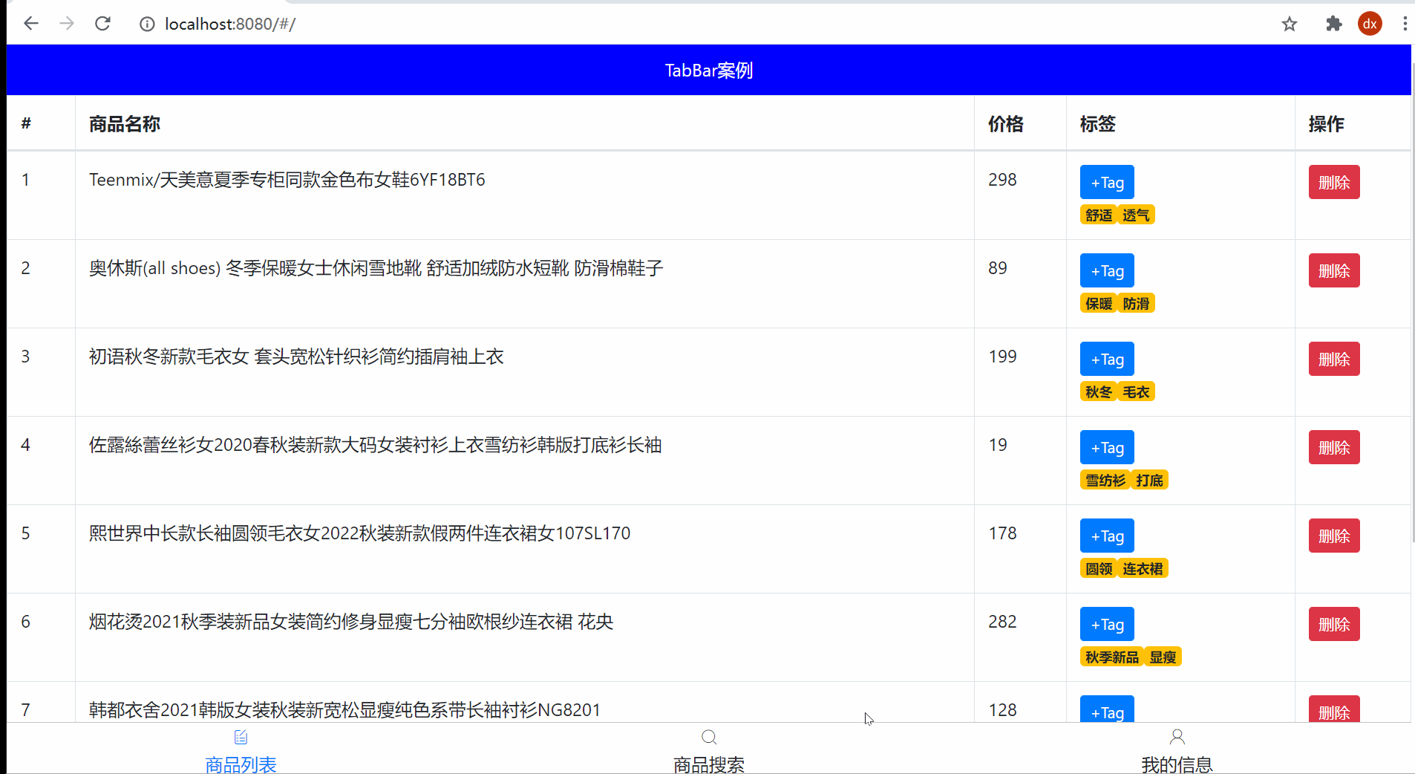Click the browser back arrow icon
Image resolution: width=1415 pixels, height=774 pixels.
(x=31, y=23)
